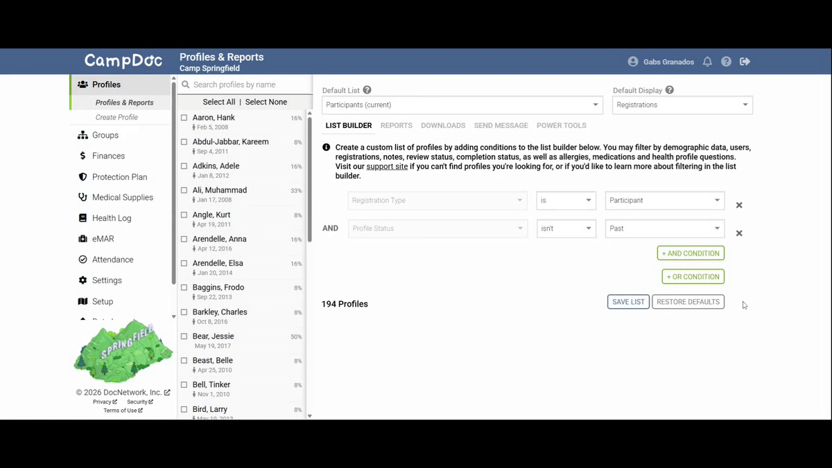Click the search magnifier icon

click(x=185, y=84)
